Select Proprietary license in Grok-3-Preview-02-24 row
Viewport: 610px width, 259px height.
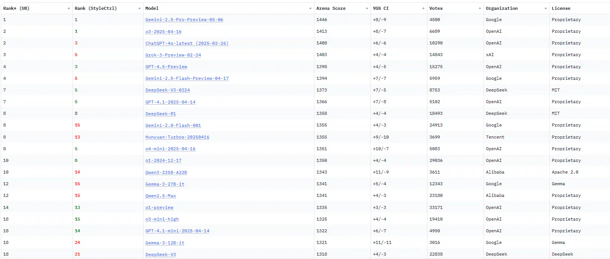click(x=566, y=55)
